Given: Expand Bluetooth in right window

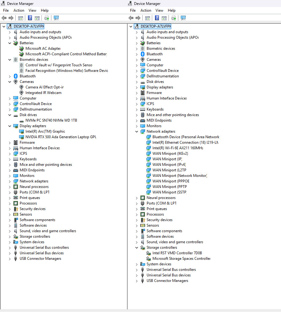Looking at the screenshot, I should 137,54.
